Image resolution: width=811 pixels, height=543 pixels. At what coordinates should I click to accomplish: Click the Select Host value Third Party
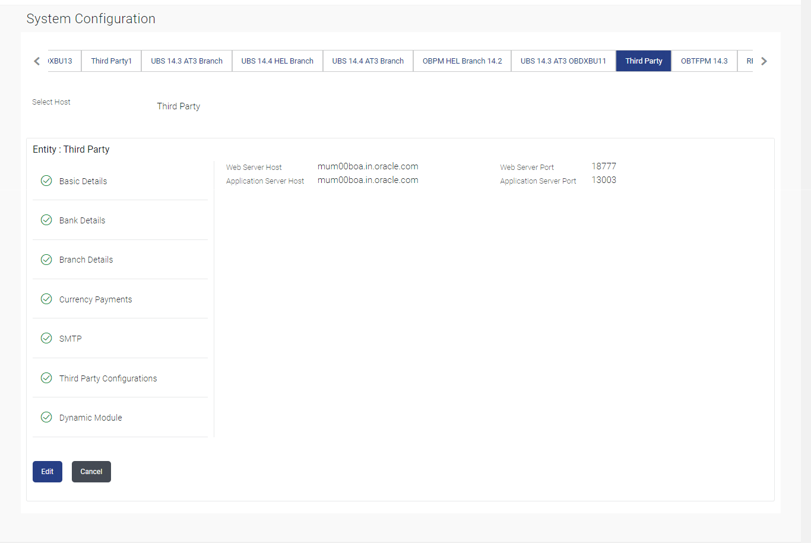pyautogui.click(x=179, y=106)
